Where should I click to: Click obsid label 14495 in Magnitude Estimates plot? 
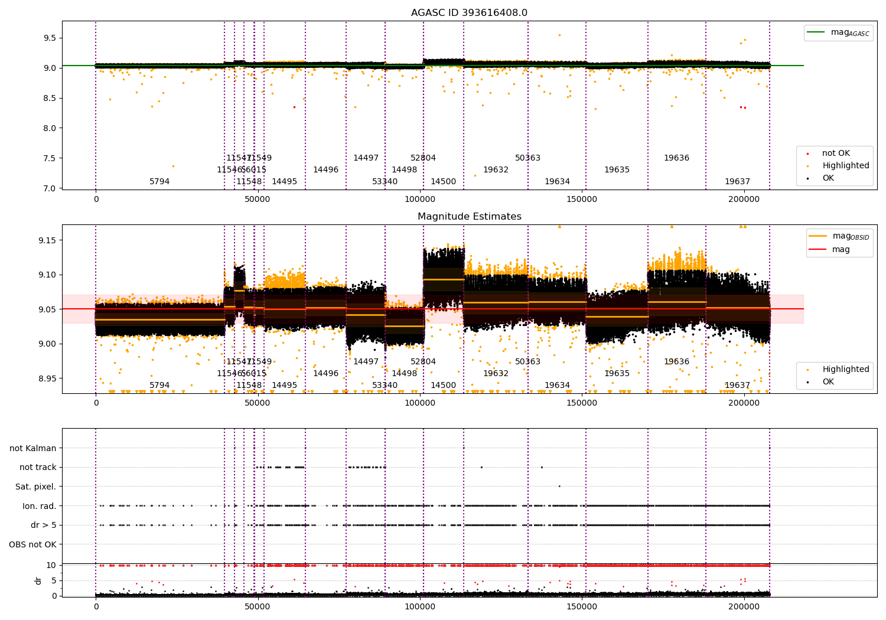285,386
